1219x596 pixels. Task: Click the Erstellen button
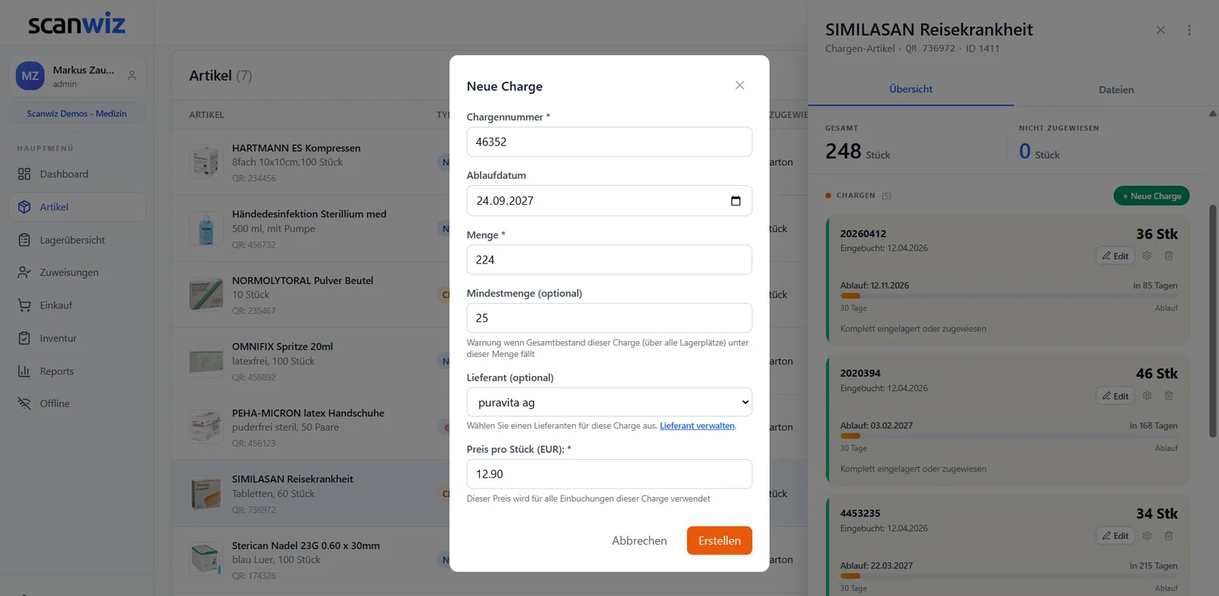point(719,540)
